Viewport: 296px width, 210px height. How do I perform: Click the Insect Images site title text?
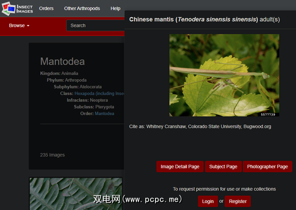[x=25, y=9]
